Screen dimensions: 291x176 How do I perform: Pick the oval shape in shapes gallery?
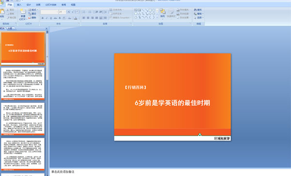tap(154, 10)
